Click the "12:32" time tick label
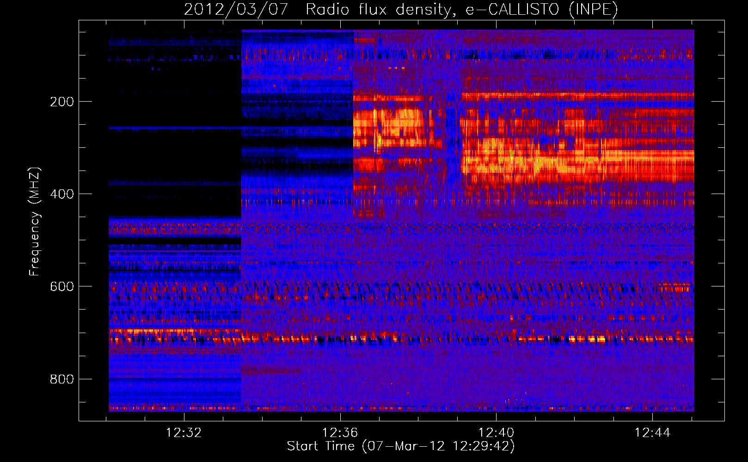The width and height of the screenshot is (748, 462). point(184,433)
